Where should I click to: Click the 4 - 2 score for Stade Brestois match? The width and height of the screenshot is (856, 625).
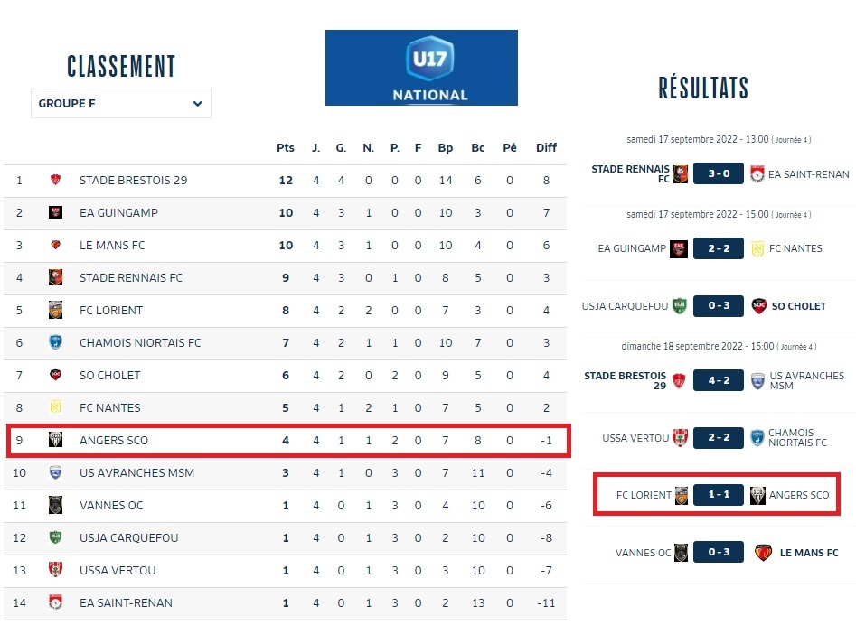click(719, 380)
